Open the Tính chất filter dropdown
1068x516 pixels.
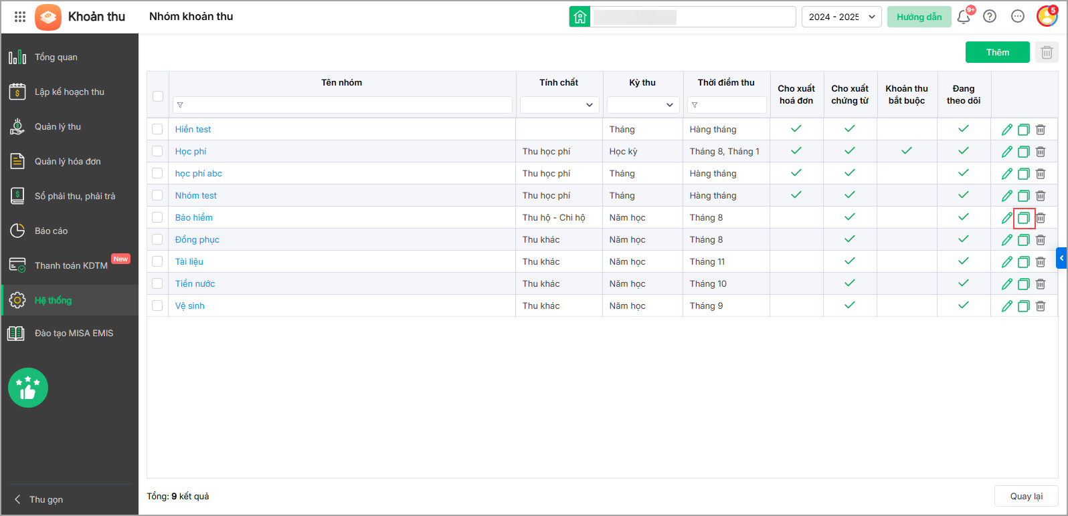[559, 105]
